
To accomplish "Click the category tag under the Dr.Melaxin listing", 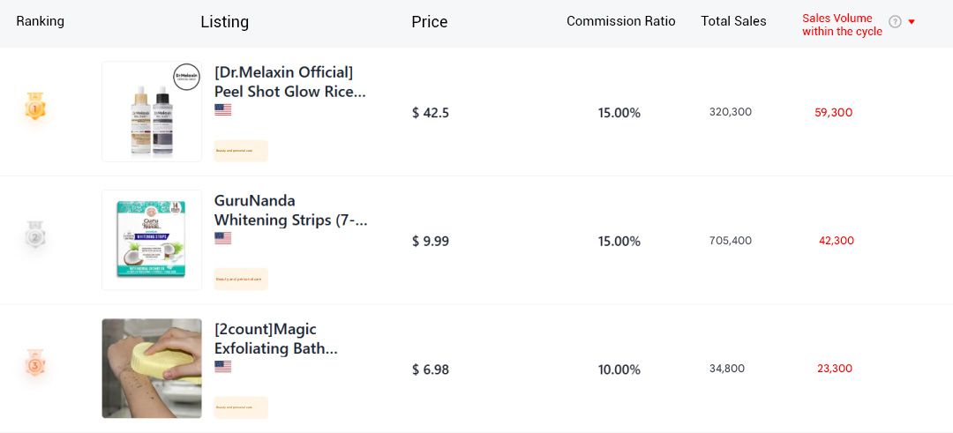I will (x=241, y=151).
